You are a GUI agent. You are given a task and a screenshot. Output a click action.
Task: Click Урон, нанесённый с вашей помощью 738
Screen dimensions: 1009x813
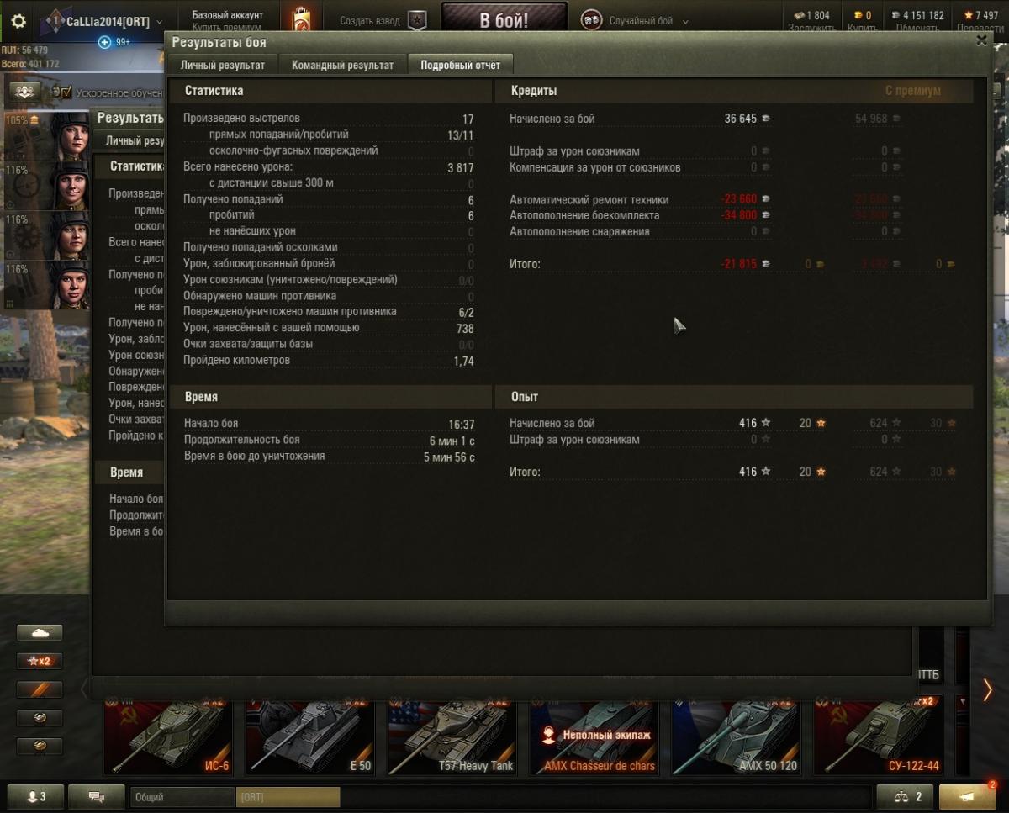(464, 329)
